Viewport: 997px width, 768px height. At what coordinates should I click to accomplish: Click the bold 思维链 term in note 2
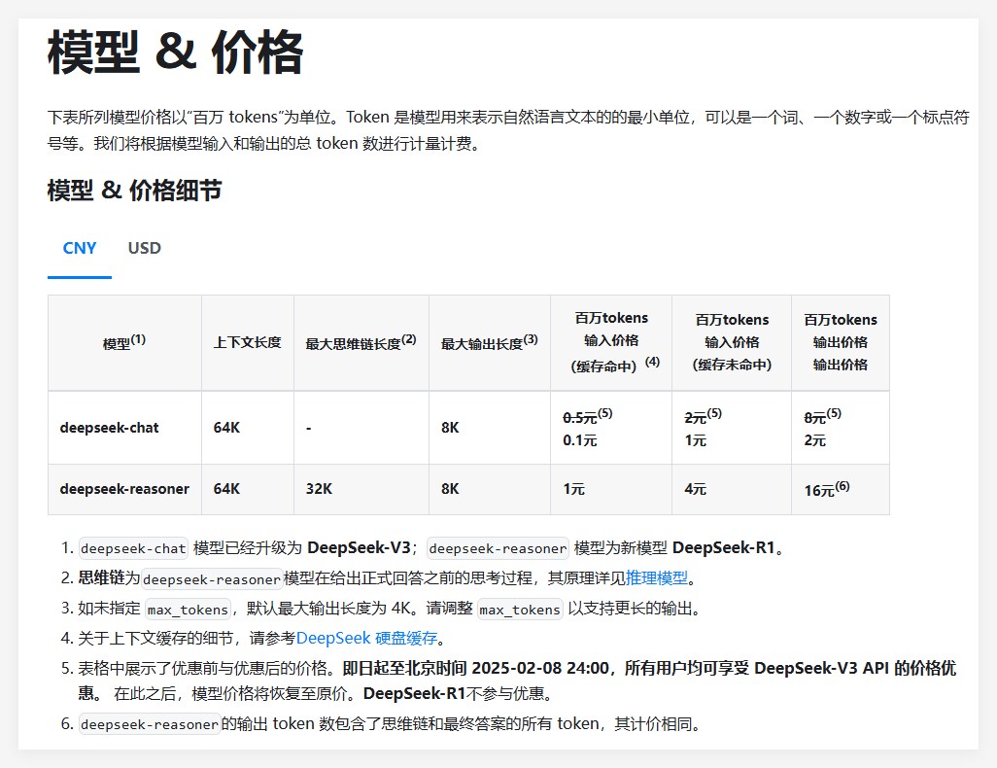(x=101, y=577)
